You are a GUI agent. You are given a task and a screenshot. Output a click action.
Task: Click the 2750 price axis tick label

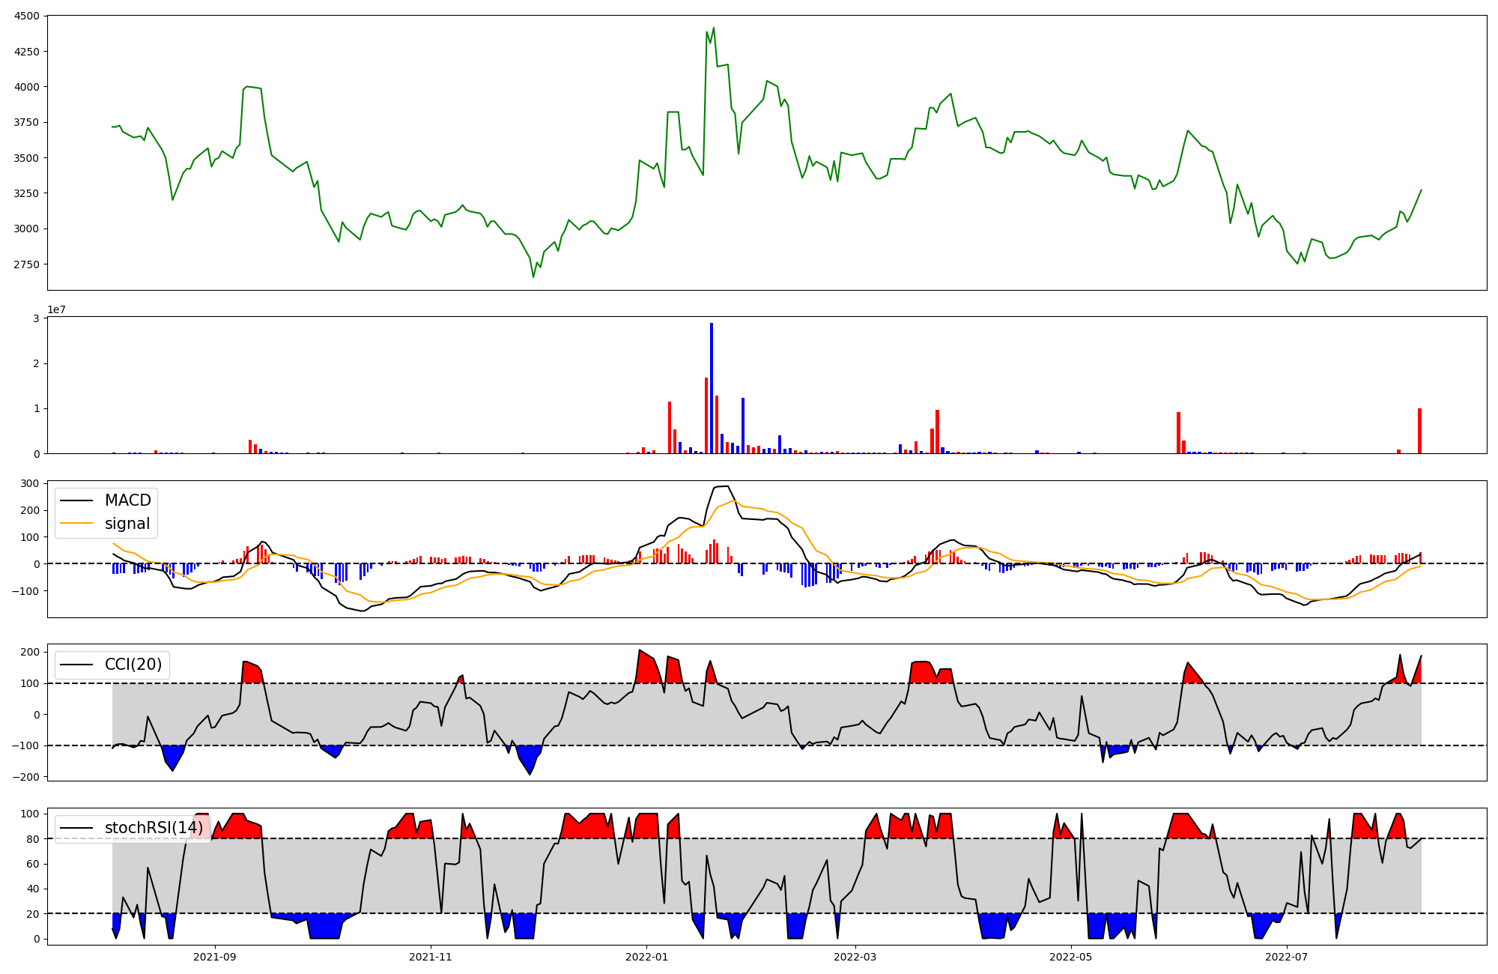[28, 264]
